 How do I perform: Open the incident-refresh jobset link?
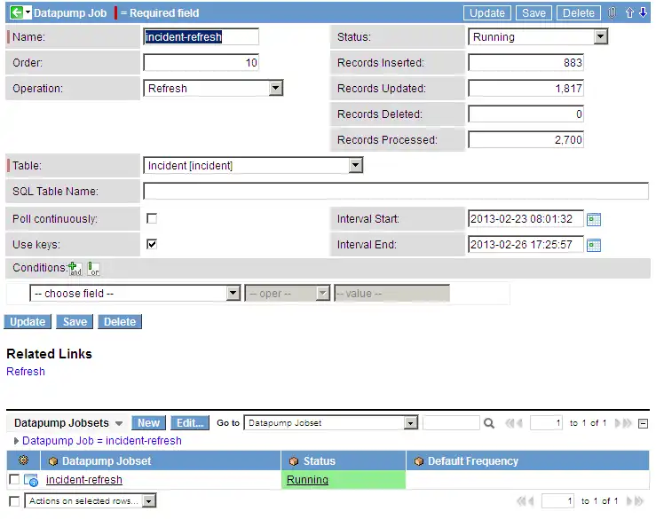point(84,480)
